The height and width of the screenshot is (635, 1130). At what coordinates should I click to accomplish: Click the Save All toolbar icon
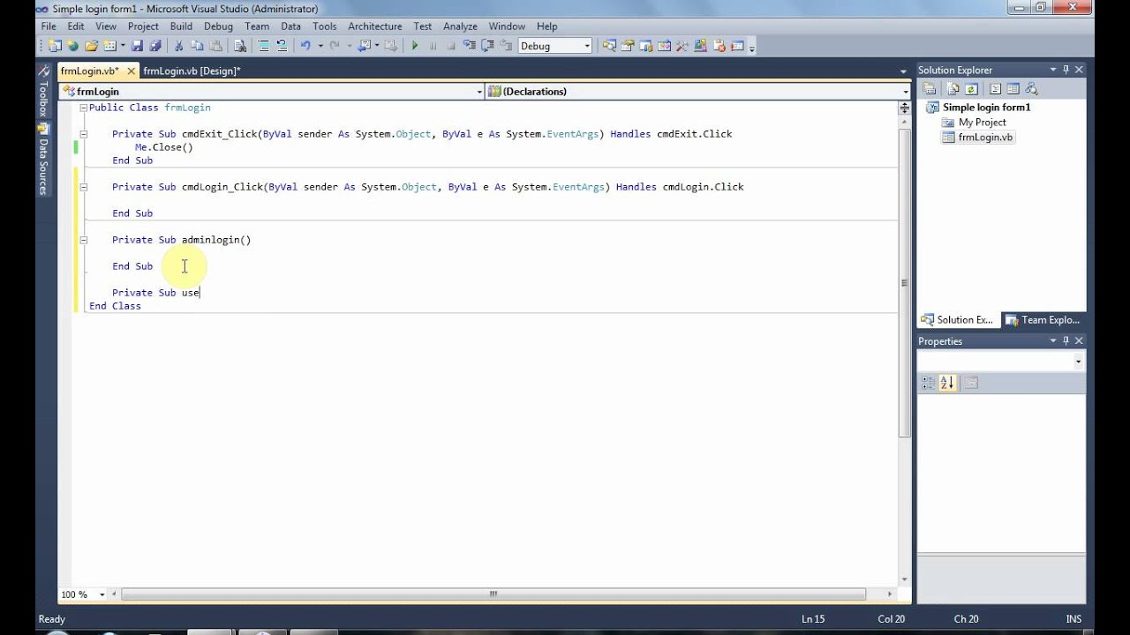[x=155, y=46]
